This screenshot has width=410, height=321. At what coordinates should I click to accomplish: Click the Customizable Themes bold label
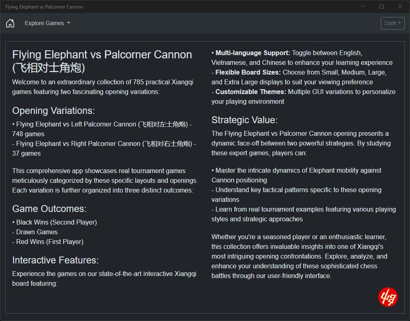(x=250, y=92)
